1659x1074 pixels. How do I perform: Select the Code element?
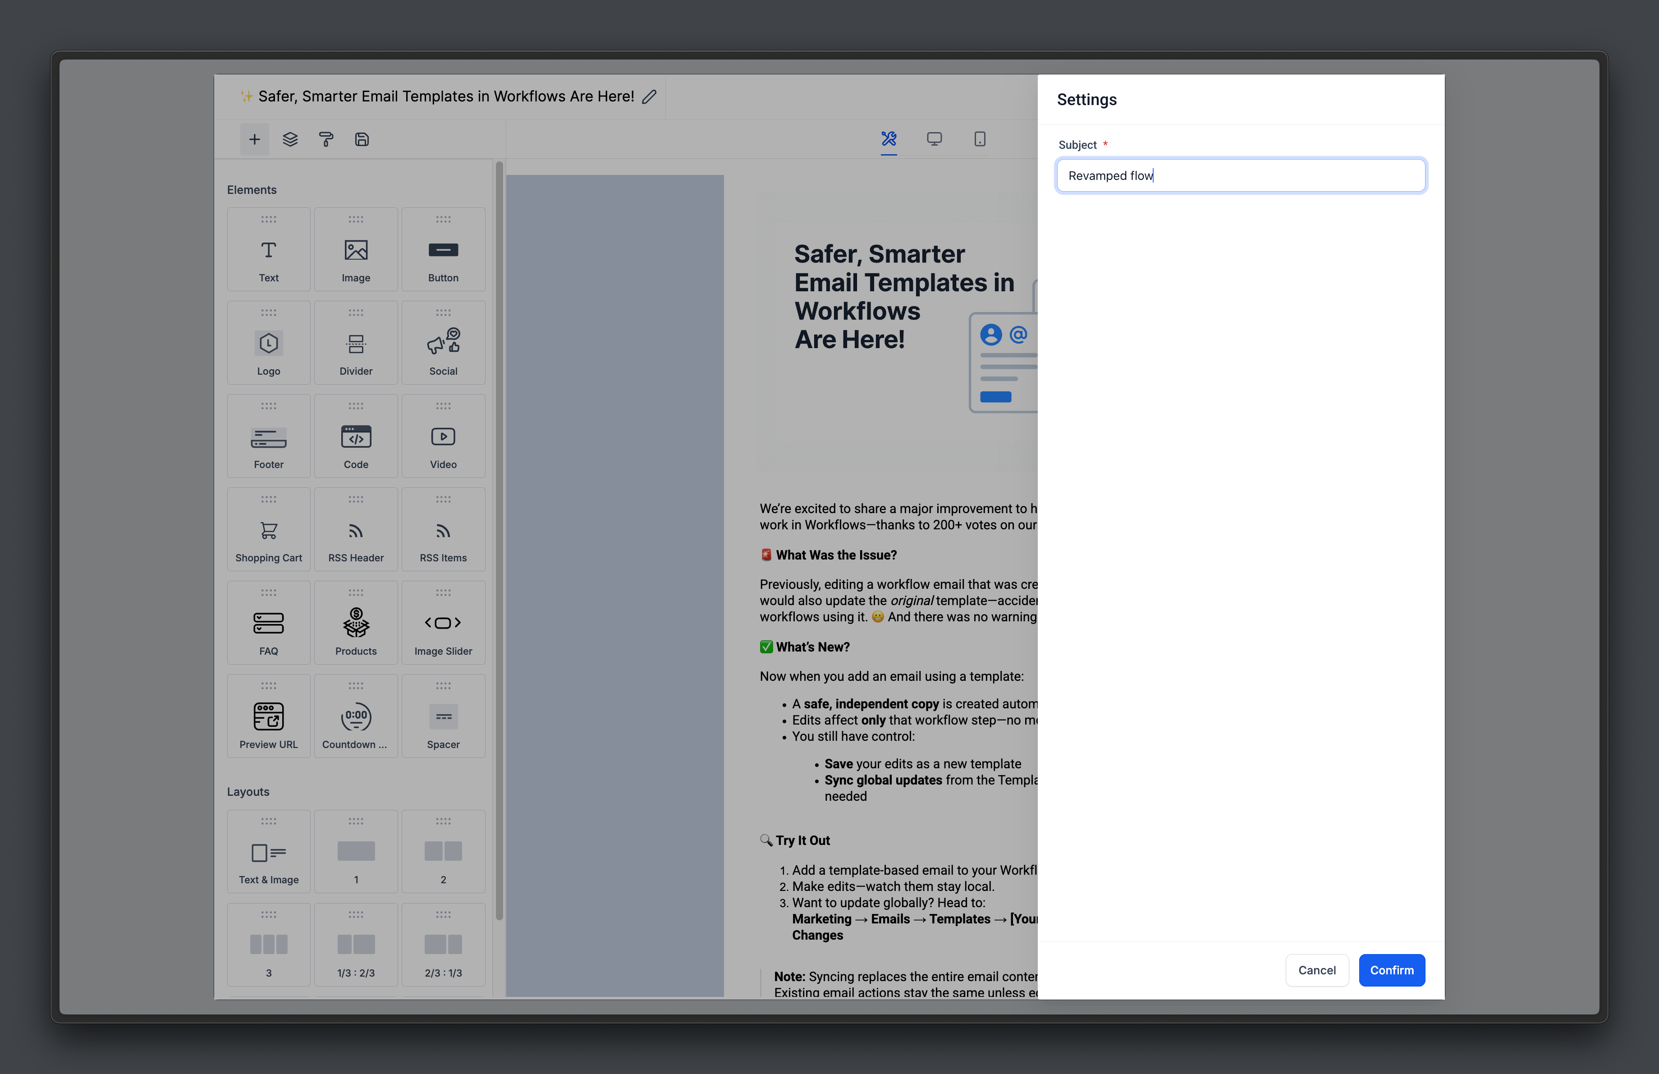[356, 436]
